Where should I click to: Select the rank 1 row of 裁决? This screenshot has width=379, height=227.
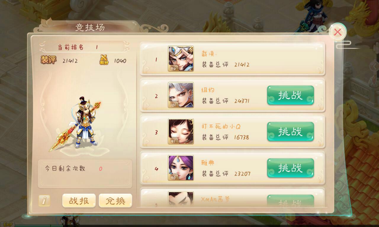(x=233, y=59)
